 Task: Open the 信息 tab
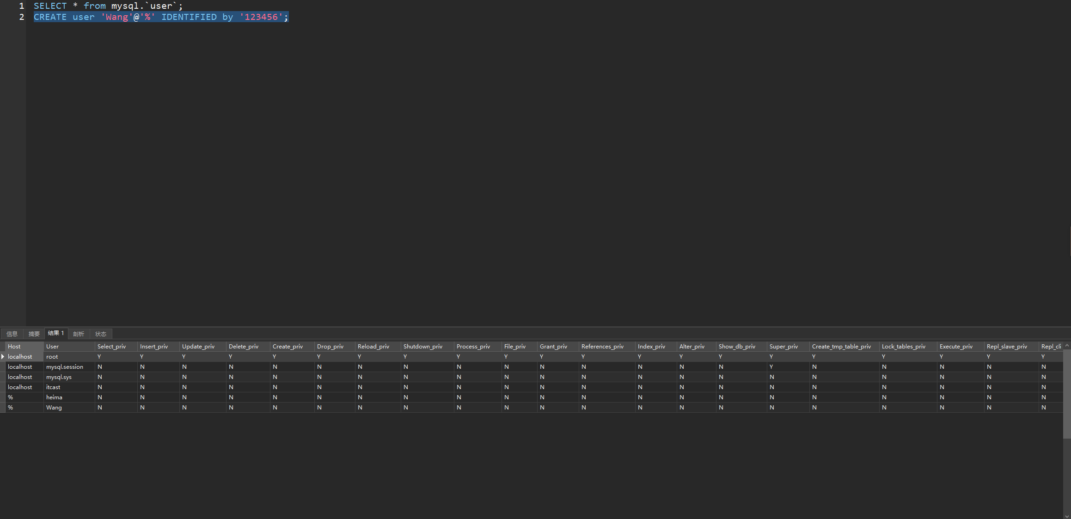(12, 334)
